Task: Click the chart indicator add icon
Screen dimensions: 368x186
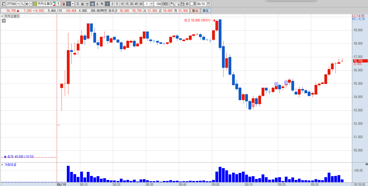Action: (173, 4)
